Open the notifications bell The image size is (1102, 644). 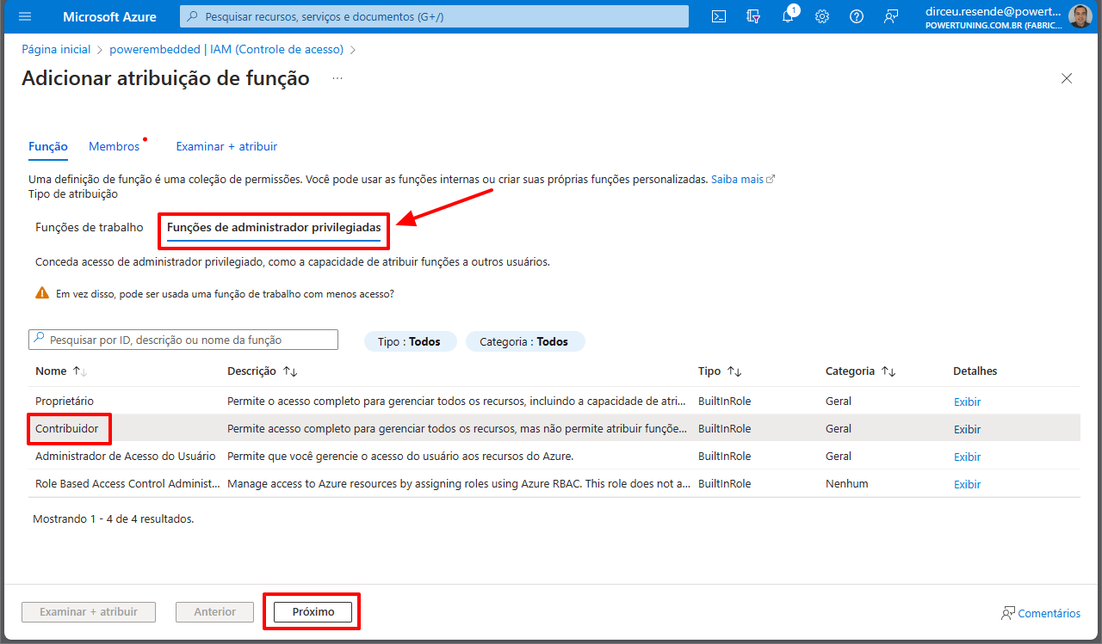click(788, 16)
